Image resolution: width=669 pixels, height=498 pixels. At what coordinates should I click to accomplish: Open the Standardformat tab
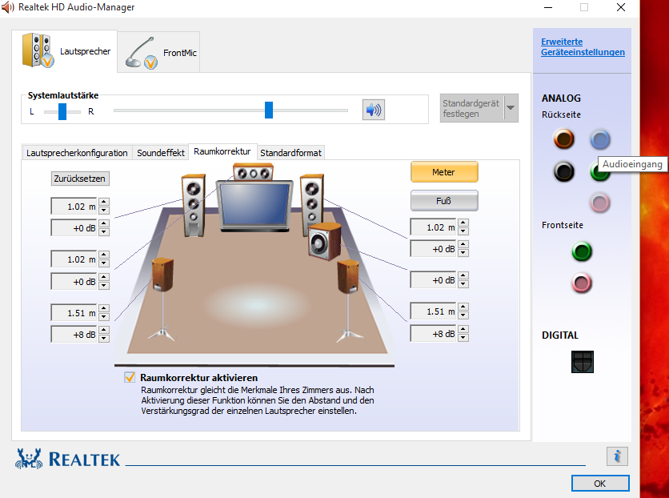click(x=290, y=153)
